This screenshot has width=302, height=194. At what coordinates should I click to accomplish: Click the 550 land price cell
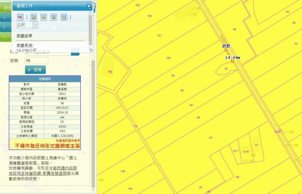click(x=62, y=131)
